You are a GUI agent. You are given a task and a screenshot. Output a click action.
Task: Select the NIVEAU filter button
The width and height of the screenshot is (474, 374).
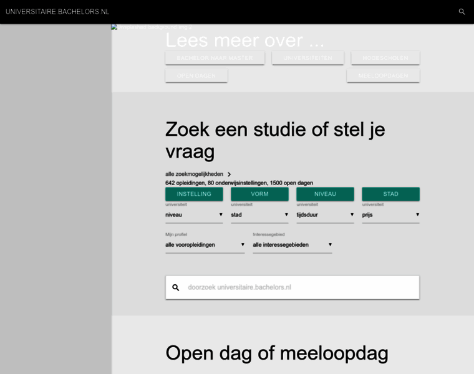[x=326, y=194]
